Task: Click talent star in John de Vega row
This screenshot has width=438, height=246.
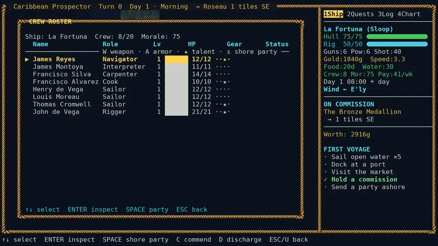Action: (225, 112)
